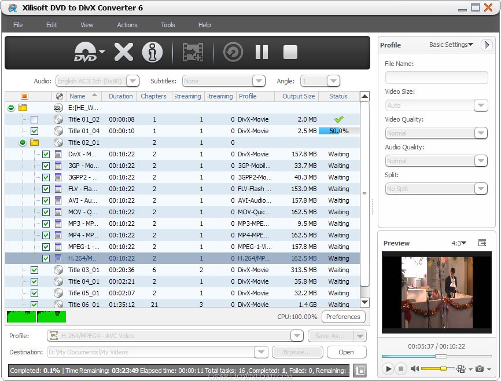This screenshot has height=381, width=501.
Task: Click the Preferences button
Action: coord(343,317)
